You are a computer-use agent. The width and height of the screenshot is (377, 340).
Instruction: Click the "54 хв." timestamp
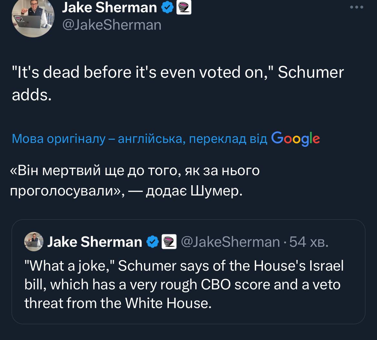click(x=309, y=242)
